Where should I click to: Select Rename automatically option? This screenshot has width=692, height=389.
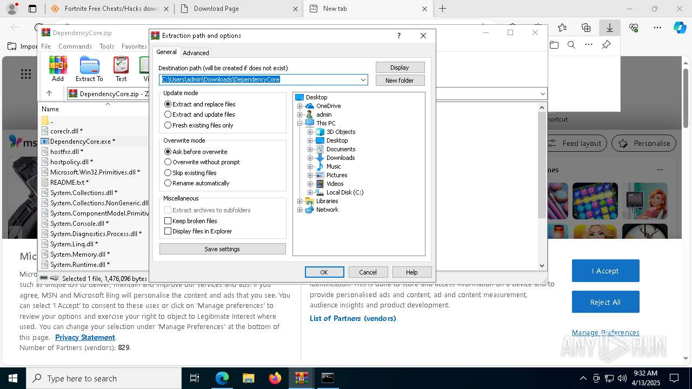[197, 183]
